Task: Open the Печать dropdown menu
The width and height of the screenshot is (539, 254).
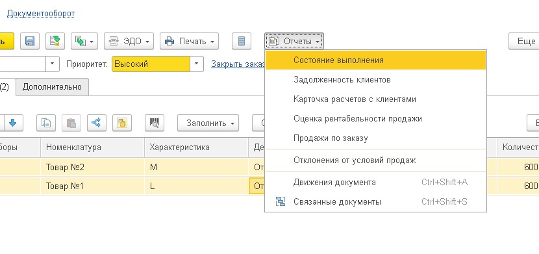Action: point(189,41)
